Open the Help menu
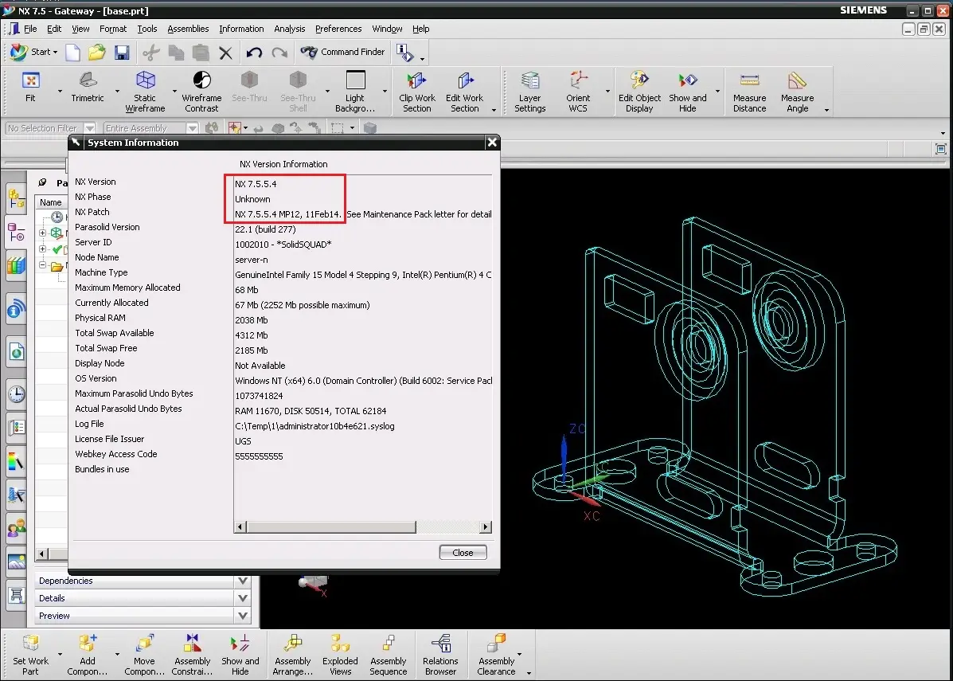The image size is (953, 681). coord(420,29)
